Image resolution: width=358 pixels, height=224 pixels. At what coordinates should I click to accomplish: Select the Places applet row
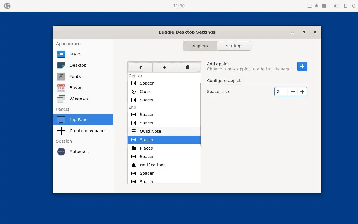[164, 148]
